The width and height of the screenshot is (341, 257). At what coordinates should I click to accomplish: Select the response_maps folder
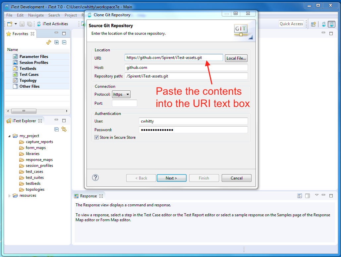pos(39,160)
